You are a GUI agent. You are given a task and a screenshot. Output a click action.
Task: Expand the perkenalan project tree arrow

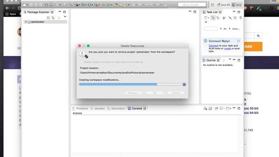coord(26,22)
